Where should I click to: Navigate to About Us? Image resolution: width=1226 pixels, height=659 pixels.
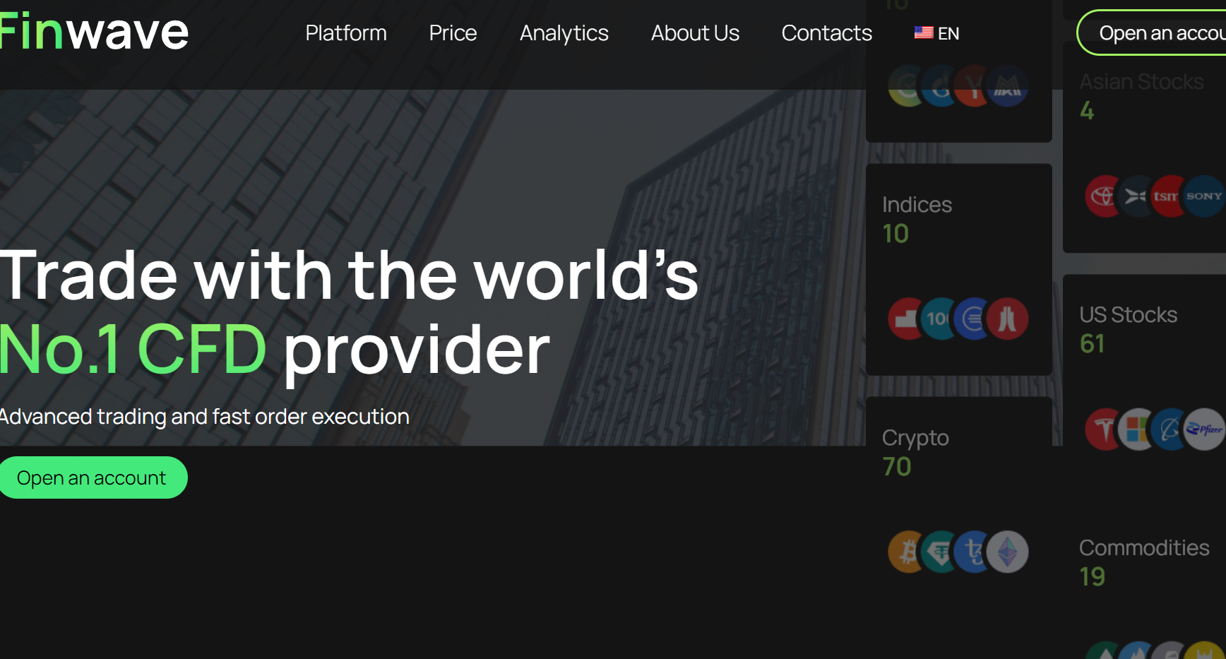tap(695, 33)
